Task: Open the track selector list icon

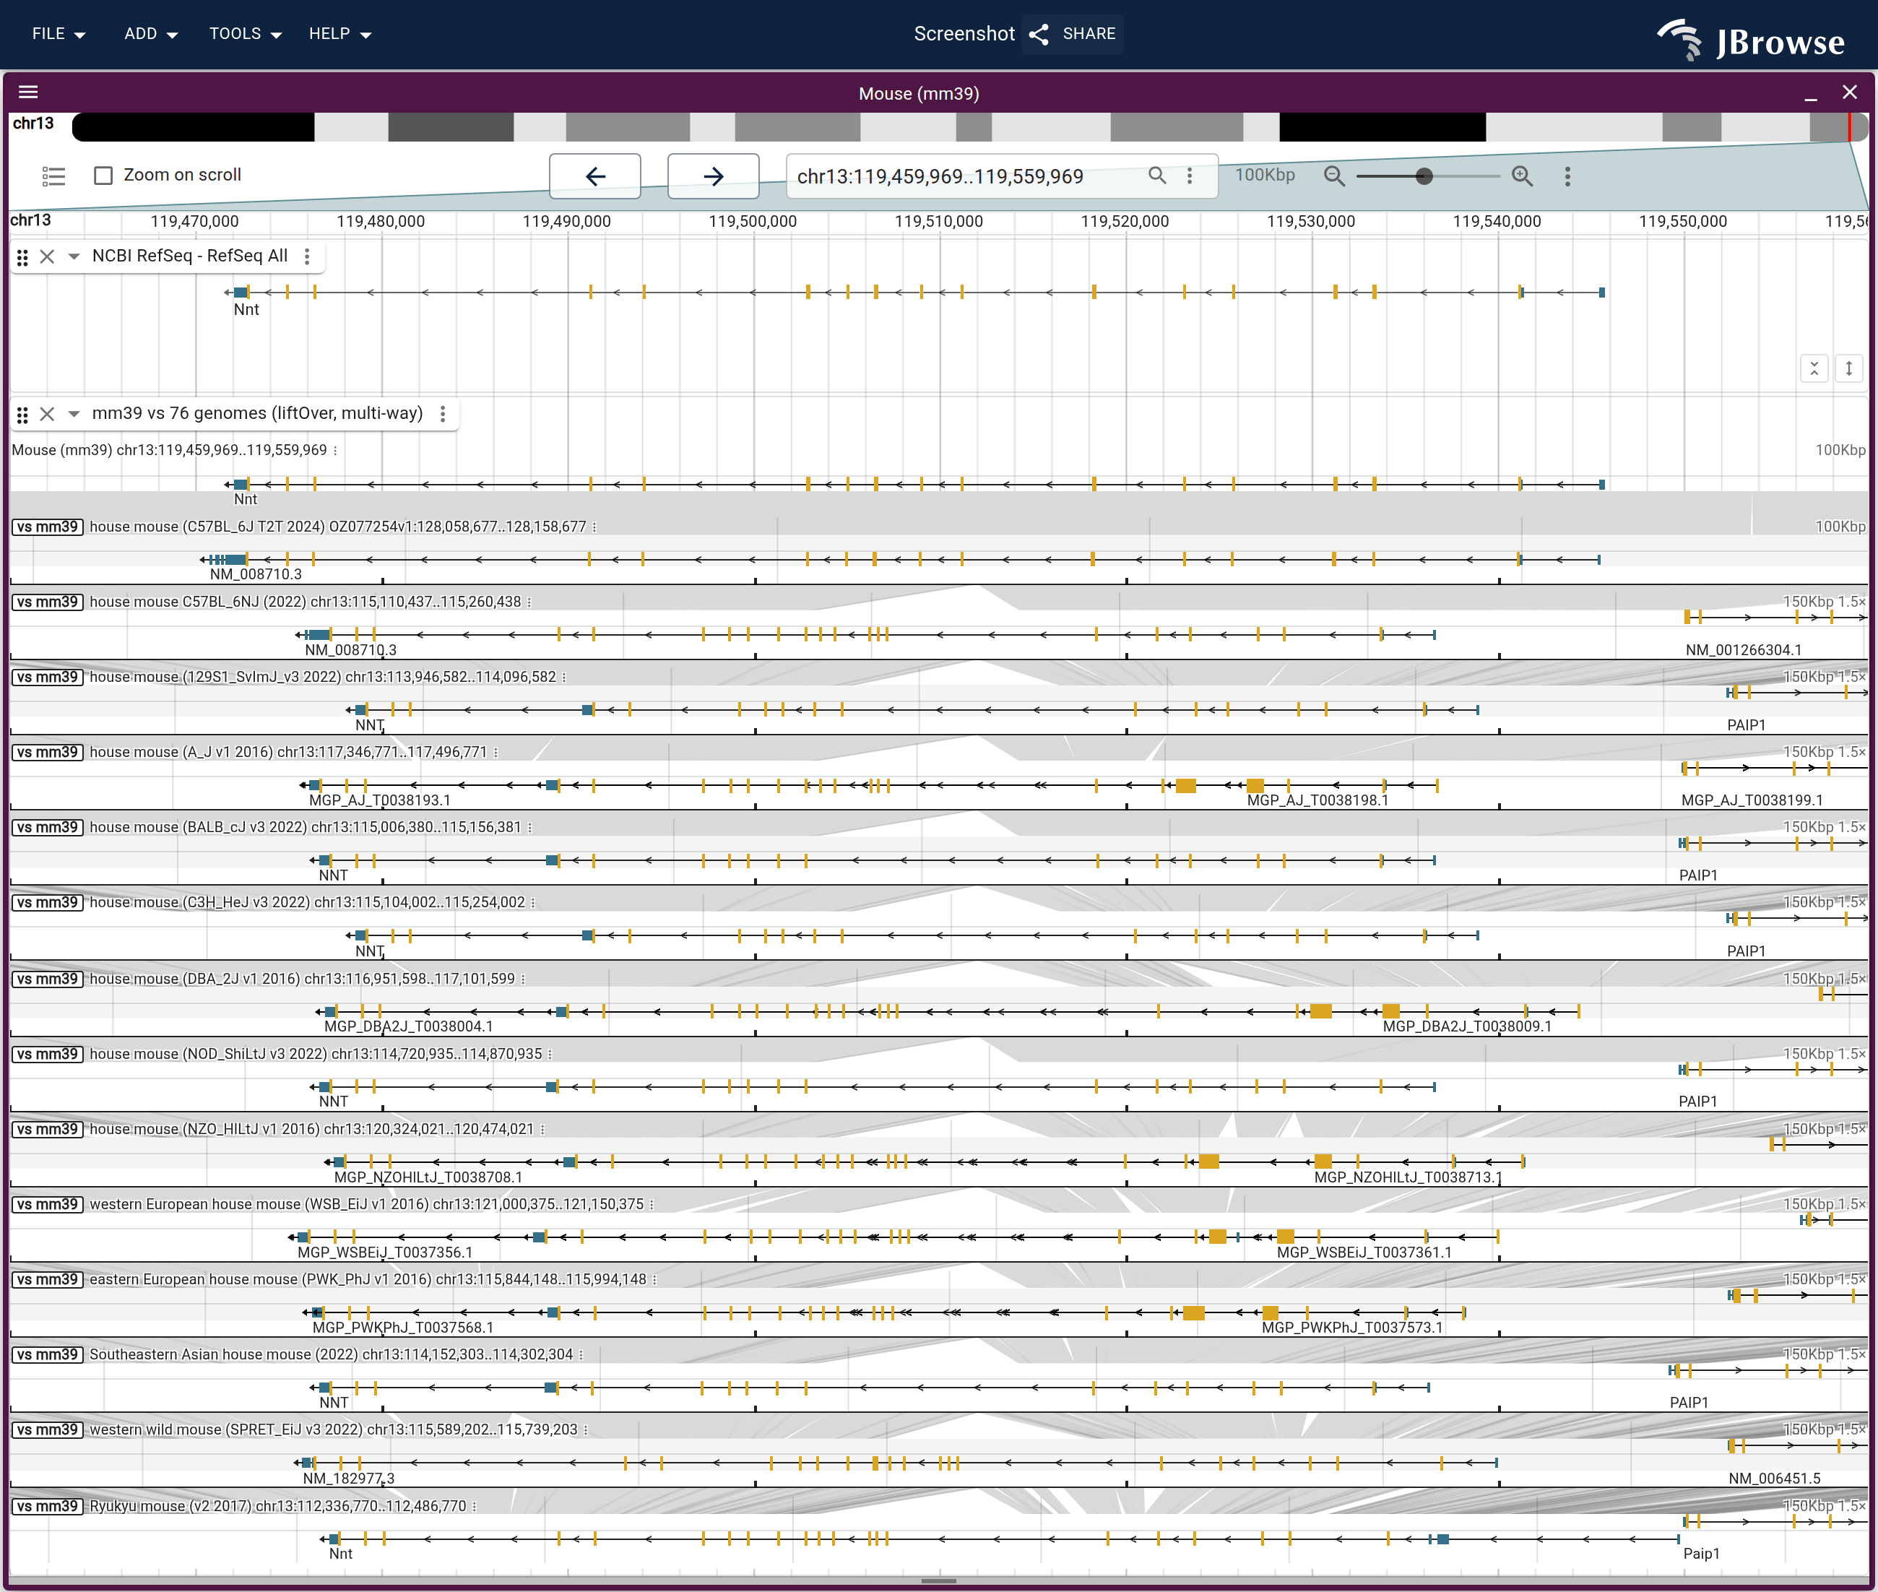Action: [x=53, y=176]
